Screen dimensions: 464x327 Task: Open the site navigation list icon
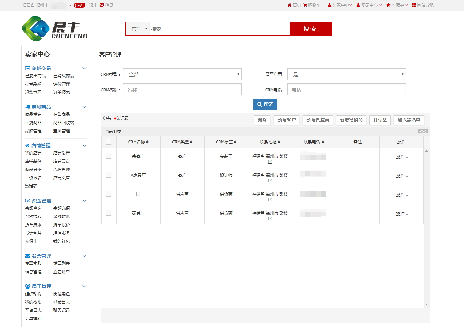point(414,5)
